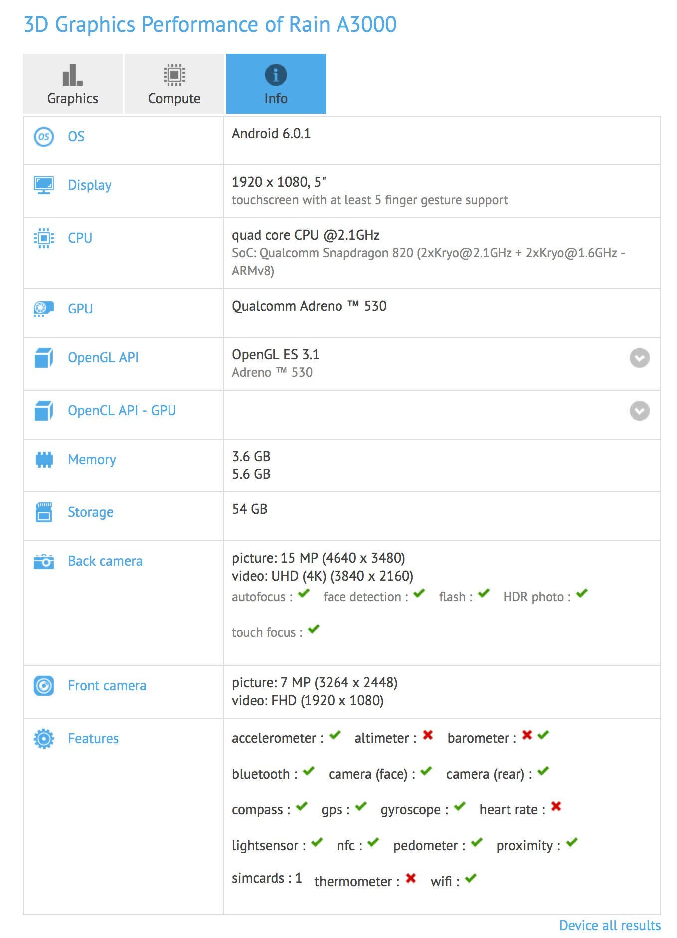Click the Back camera icon
The width and height of the screenshot is (677, 938).
(x=44, y=561)
